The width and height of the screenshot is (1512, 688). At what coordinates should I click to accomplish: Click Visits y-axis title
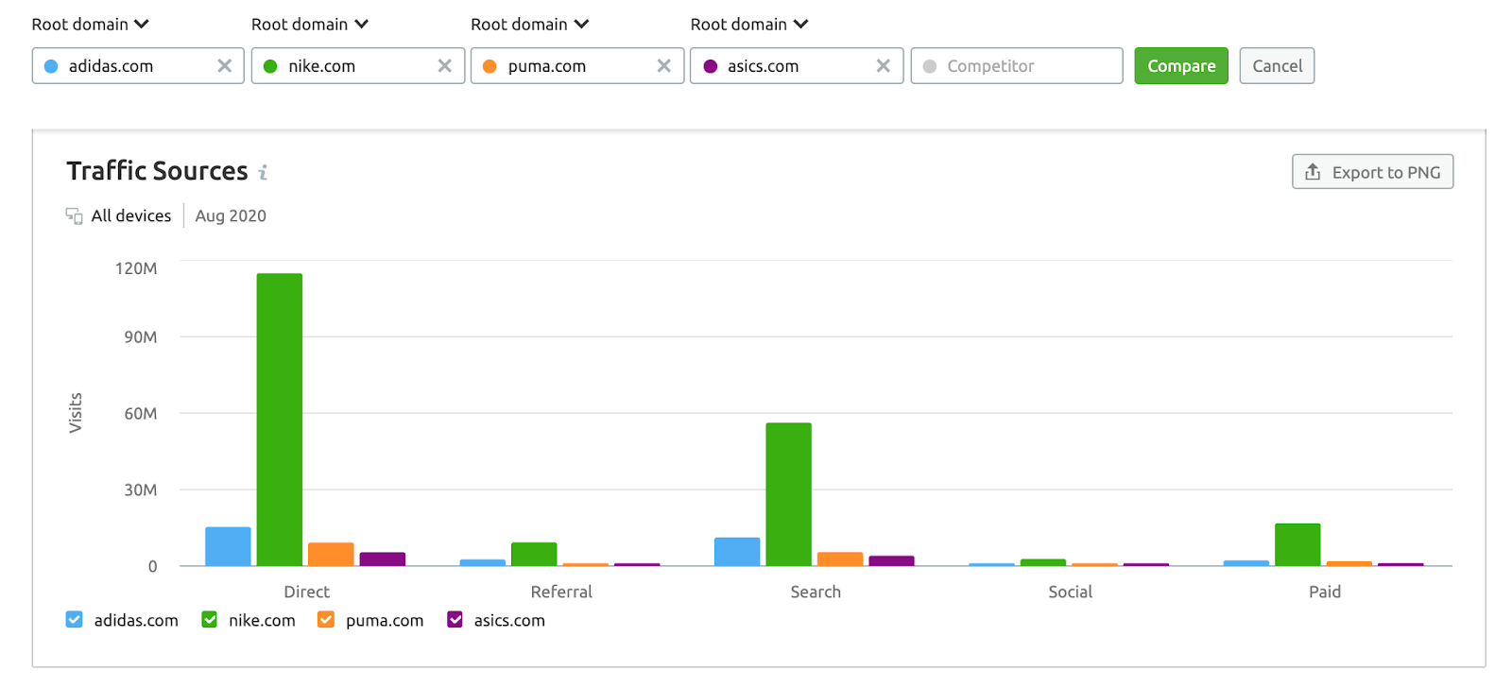pos(76,413)
